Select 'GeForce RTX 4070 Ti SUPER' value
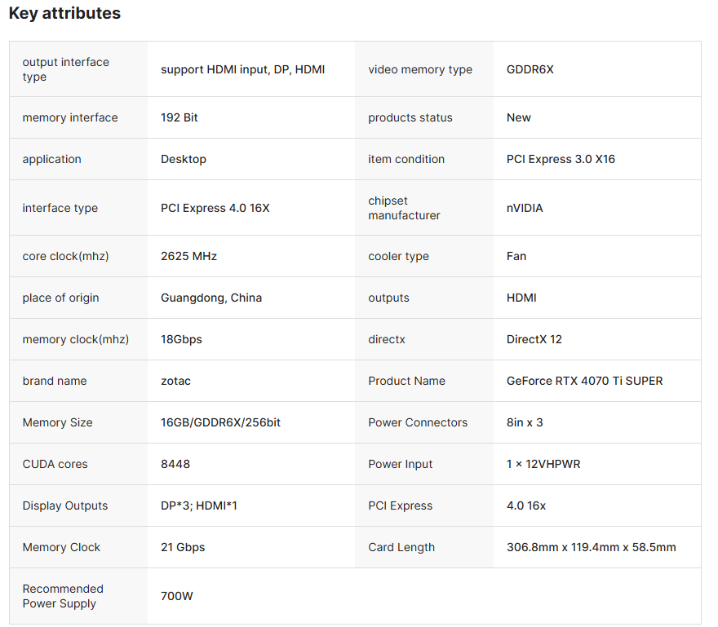This screenshot has width=718, height=627. point(584,382)
